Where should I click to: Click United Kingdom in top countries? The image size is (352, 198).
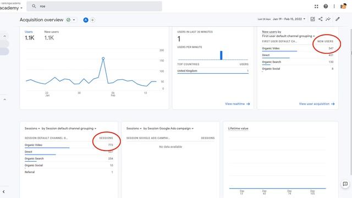pos(187,71)
